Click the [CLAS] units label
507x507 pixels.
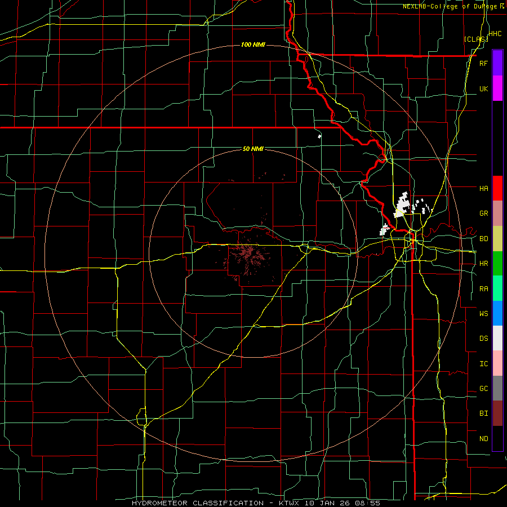[x=475, y=39]
